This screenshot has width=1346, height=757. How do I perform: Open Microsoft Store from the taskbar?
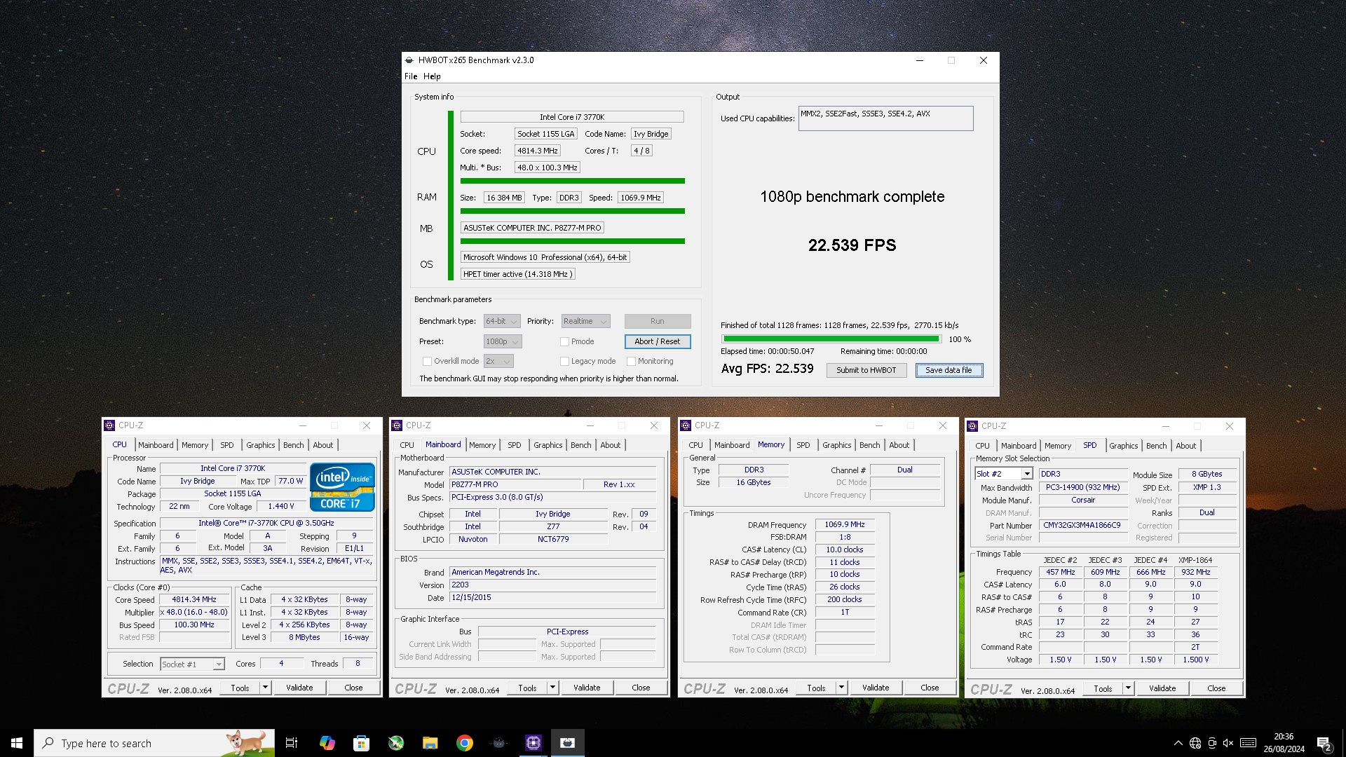361,743
